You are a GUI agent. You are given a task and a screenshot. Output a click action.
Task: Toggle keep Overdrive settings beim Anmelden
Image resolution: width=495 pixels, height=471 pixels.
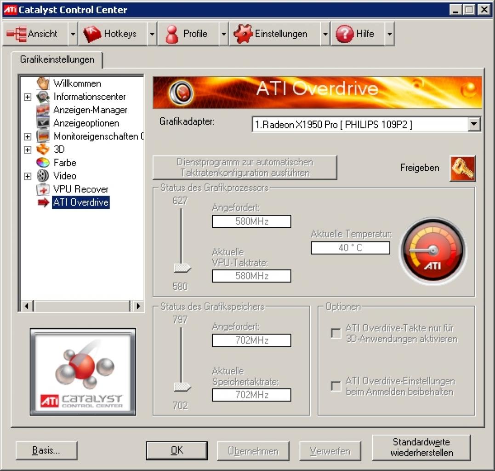(336, 386)
